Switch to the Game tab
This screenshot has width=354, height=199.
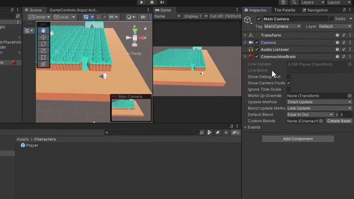(163, 10)
